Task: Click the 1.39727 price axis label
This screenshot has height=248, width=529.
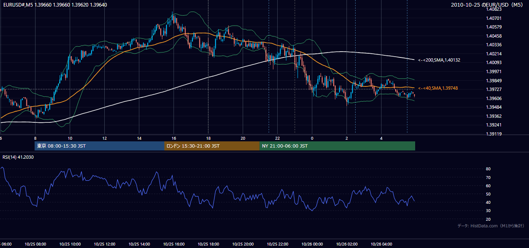Action: point(494,89)
